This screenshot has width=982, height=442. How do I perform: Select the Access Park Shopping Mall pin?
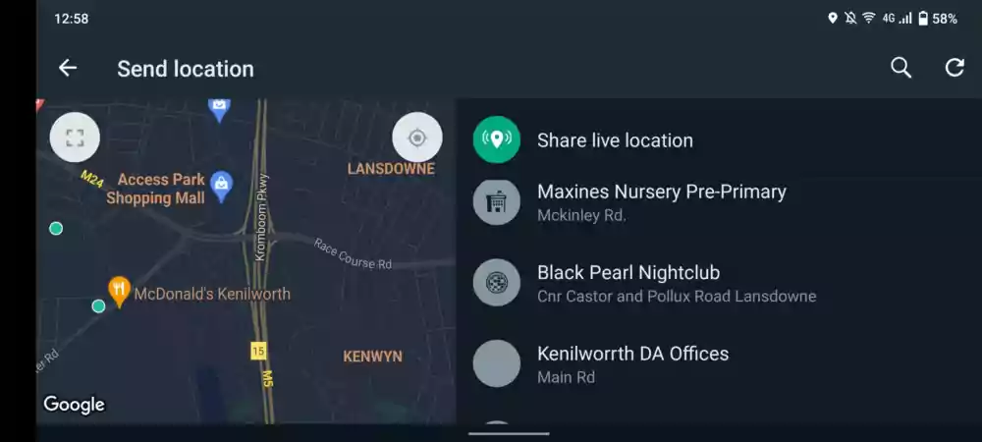[222, 187]
